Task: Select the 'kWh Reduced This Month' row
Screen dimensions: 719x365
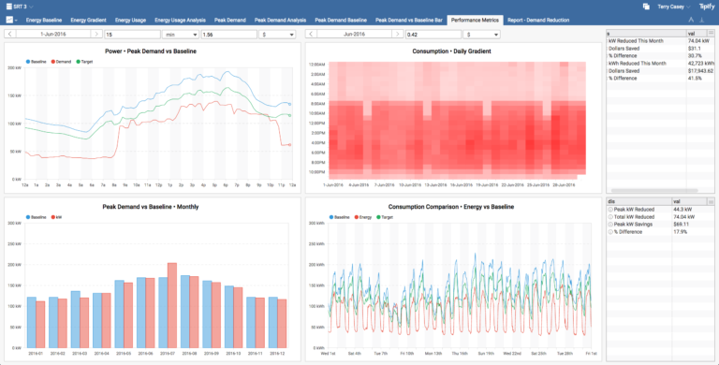Action: [x=660, y=64]
